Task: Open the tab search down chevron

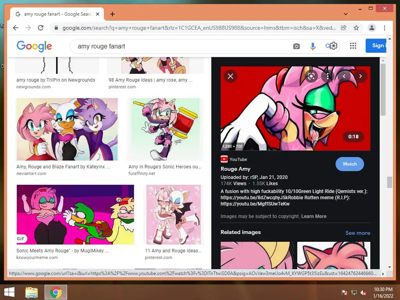Action: point(346,14)
